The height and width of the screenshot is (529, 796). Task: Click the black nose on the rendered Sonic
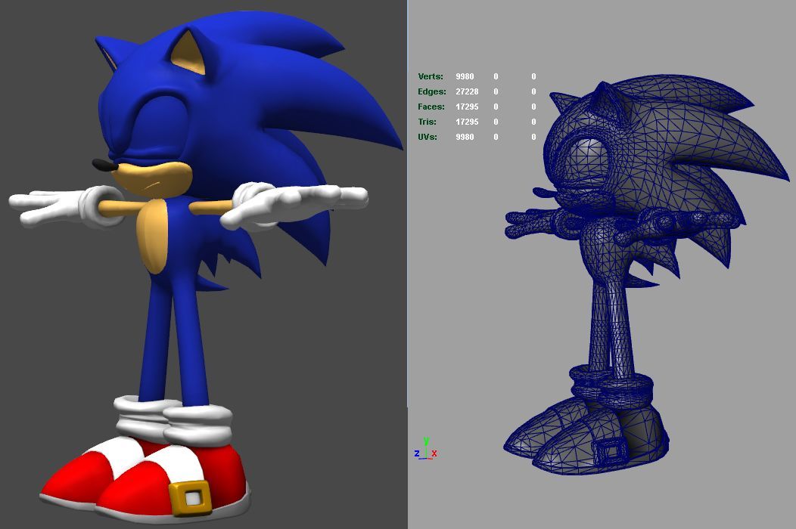pos(104,165)
